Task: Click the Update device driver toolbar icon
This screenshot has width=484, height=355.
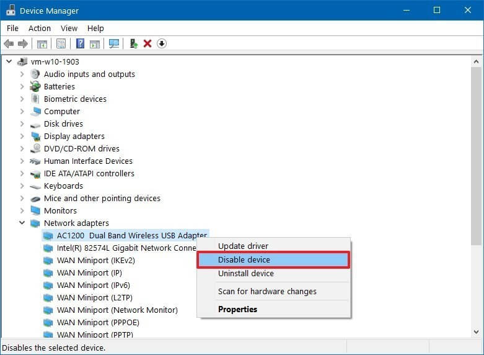Action: [x=133, y=43]
